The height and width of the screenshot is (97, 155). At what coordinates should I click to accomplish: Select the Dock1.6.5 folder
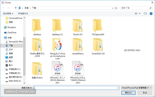(x=78, y=27)
